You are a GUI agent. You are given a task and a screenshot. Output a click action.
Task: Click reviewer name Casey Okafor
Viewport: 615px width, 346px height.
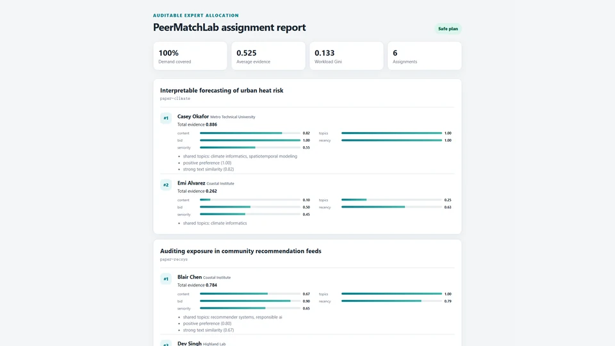(x=193, y=117)
